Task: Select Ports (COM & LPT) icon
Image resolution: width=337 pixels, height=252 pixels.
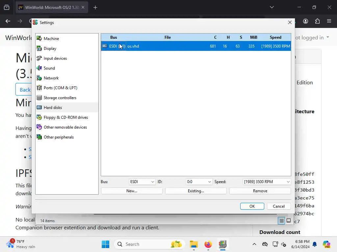Action: tap(39, 88)
